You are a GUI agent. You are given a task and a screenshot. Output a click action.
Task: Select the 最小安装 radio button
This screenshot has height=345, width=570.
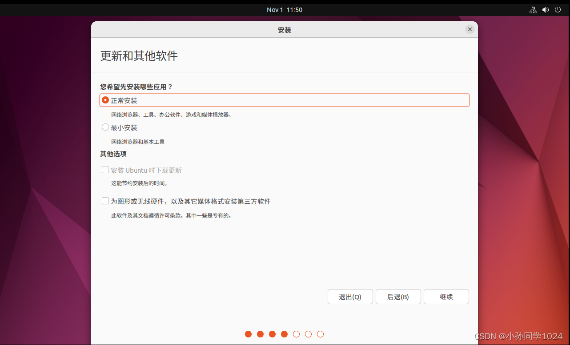pyautogui.click(x=105, y=127)
